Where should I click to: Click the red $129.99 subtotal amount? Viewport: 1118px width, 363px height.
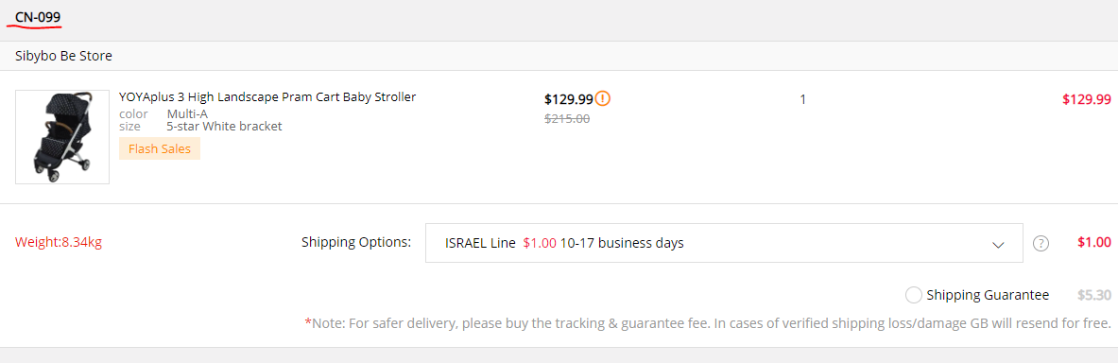click(1086, 99)
